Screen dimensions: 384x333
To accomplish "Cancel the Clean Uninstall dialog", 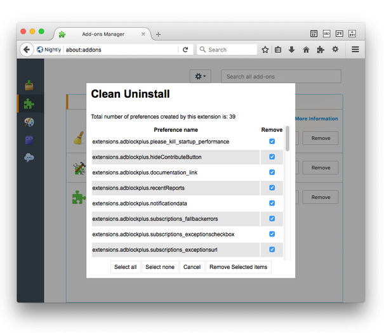I will pos(192,267).
